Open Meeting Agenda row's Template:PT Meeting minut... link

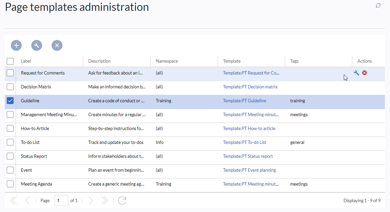pyautogui.click(x=251, y=184)
